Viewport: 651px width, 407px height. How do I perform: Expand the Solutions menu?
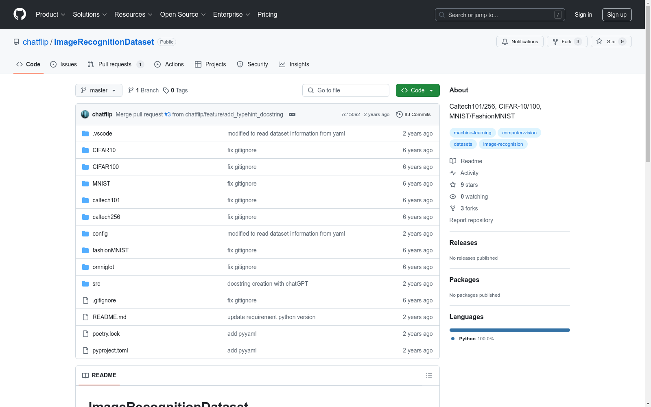click(x=90, y=15)
